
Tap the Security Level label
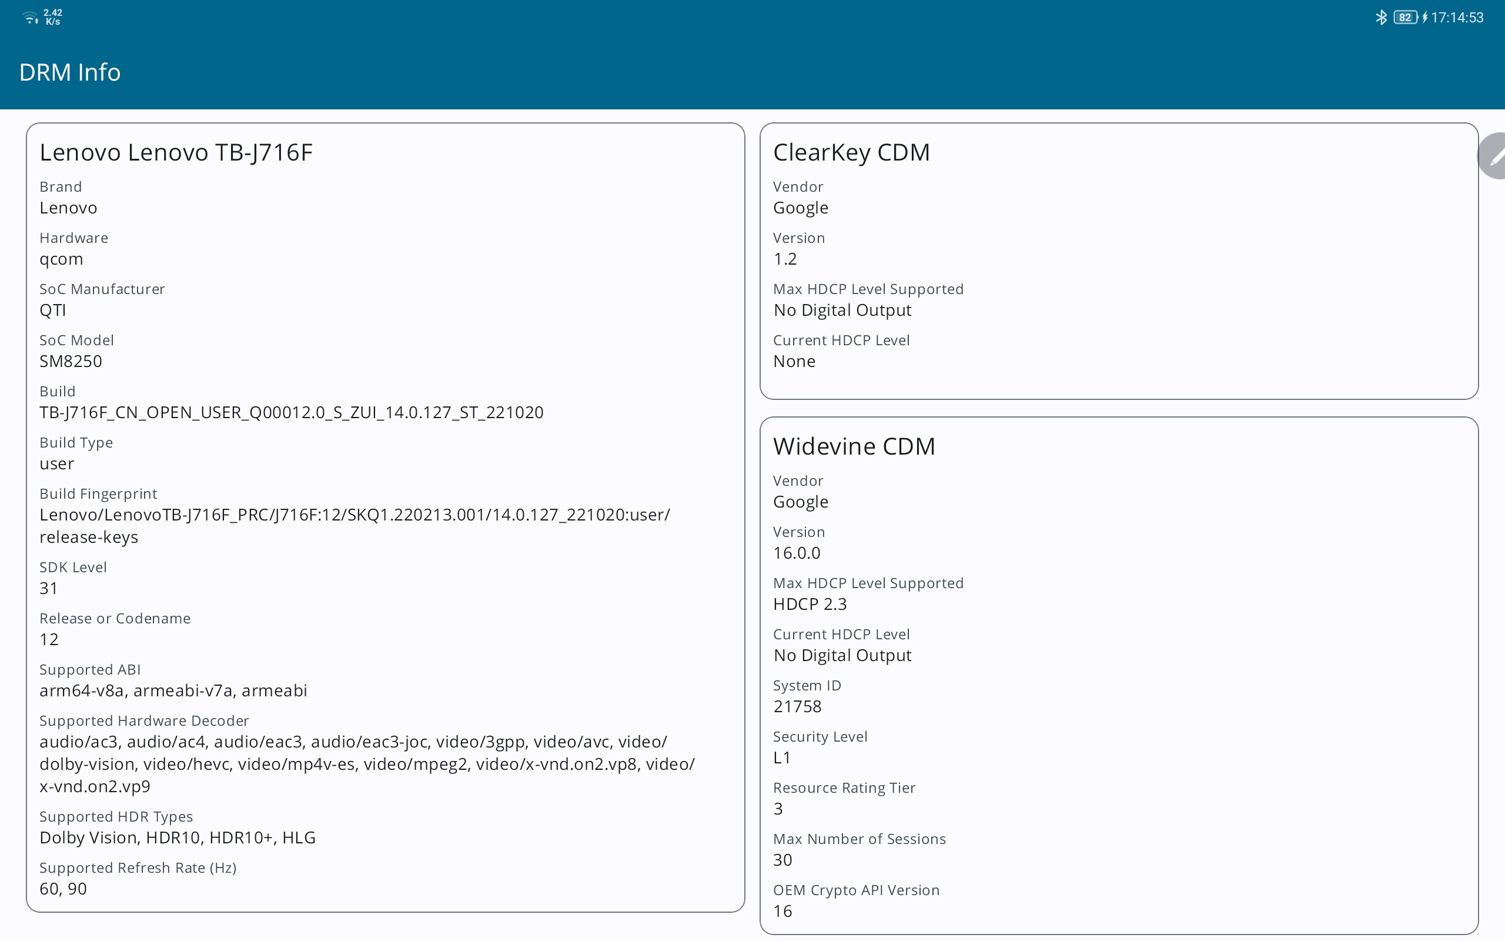(x=820, y=737)
